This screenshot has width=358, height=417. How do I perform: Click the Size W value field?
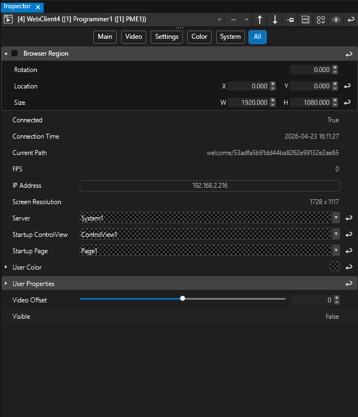click(248, 103)
